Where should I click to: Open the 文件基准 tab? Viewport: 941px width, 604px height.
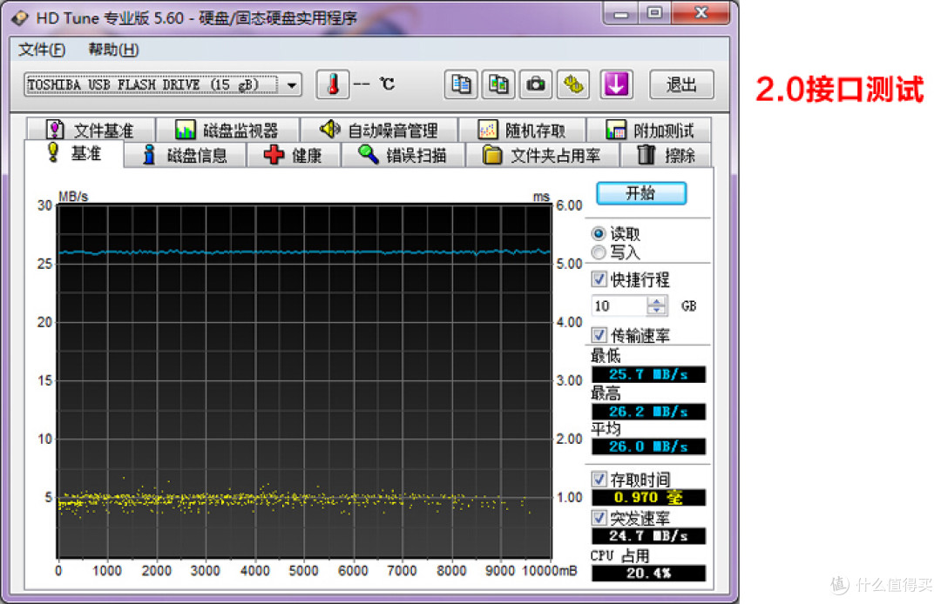click(x=91, y=130)
